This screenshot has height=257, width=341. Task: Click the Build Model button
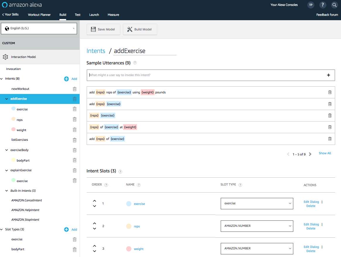click(140, 29)
